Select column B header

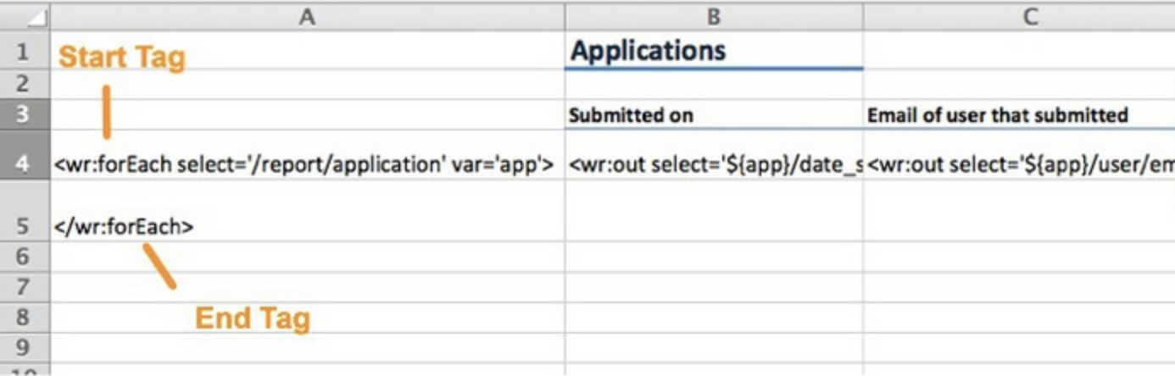click(714, 15)
